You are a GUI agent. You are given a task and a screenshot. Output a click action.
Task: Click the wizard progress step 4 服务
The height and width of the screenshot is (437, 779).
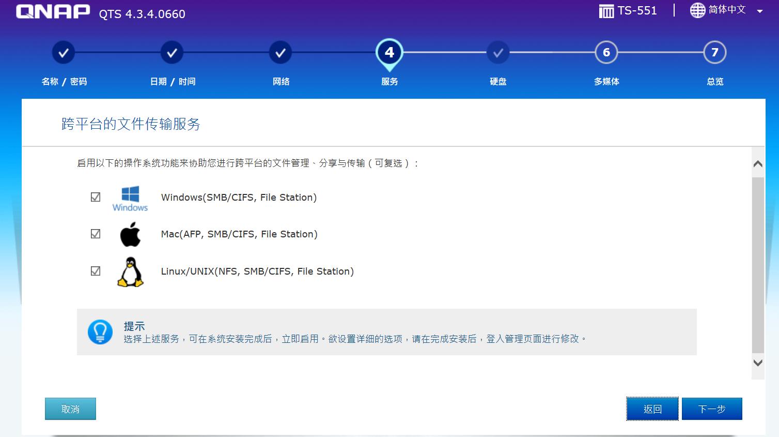(389, 52)
